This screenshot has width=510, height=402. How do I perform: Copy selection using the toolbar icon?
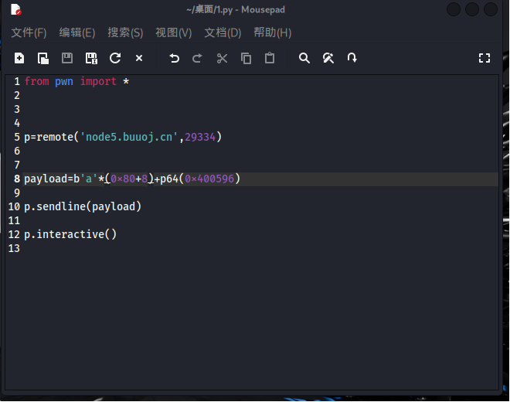point(246,58)
